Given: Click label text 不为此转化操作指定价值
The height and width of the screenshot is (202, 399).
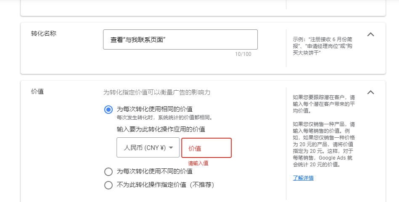Looking at the screenshot, I should [x=151, y=185].
